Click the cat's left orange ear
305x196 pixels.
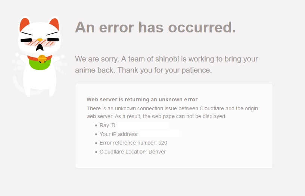[x=25, y=25]
